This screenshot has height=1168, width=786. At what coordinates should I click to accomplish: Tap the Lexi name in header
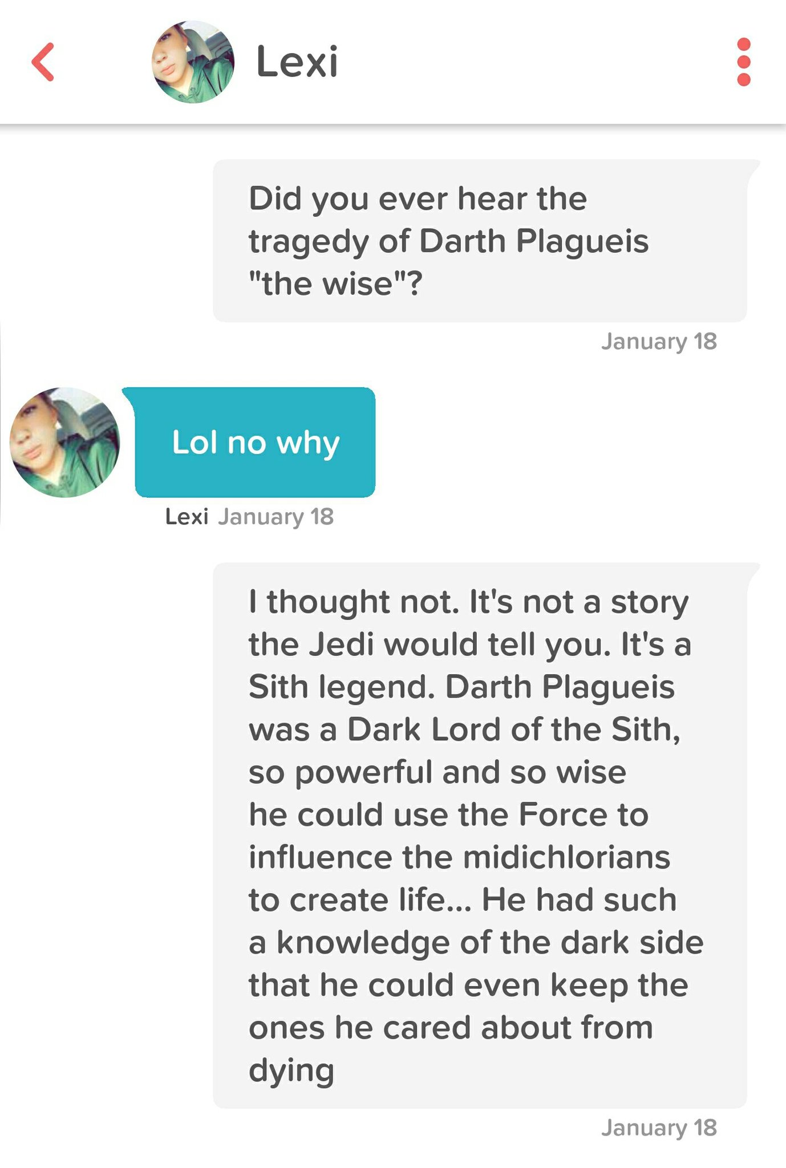click(297, 62)
